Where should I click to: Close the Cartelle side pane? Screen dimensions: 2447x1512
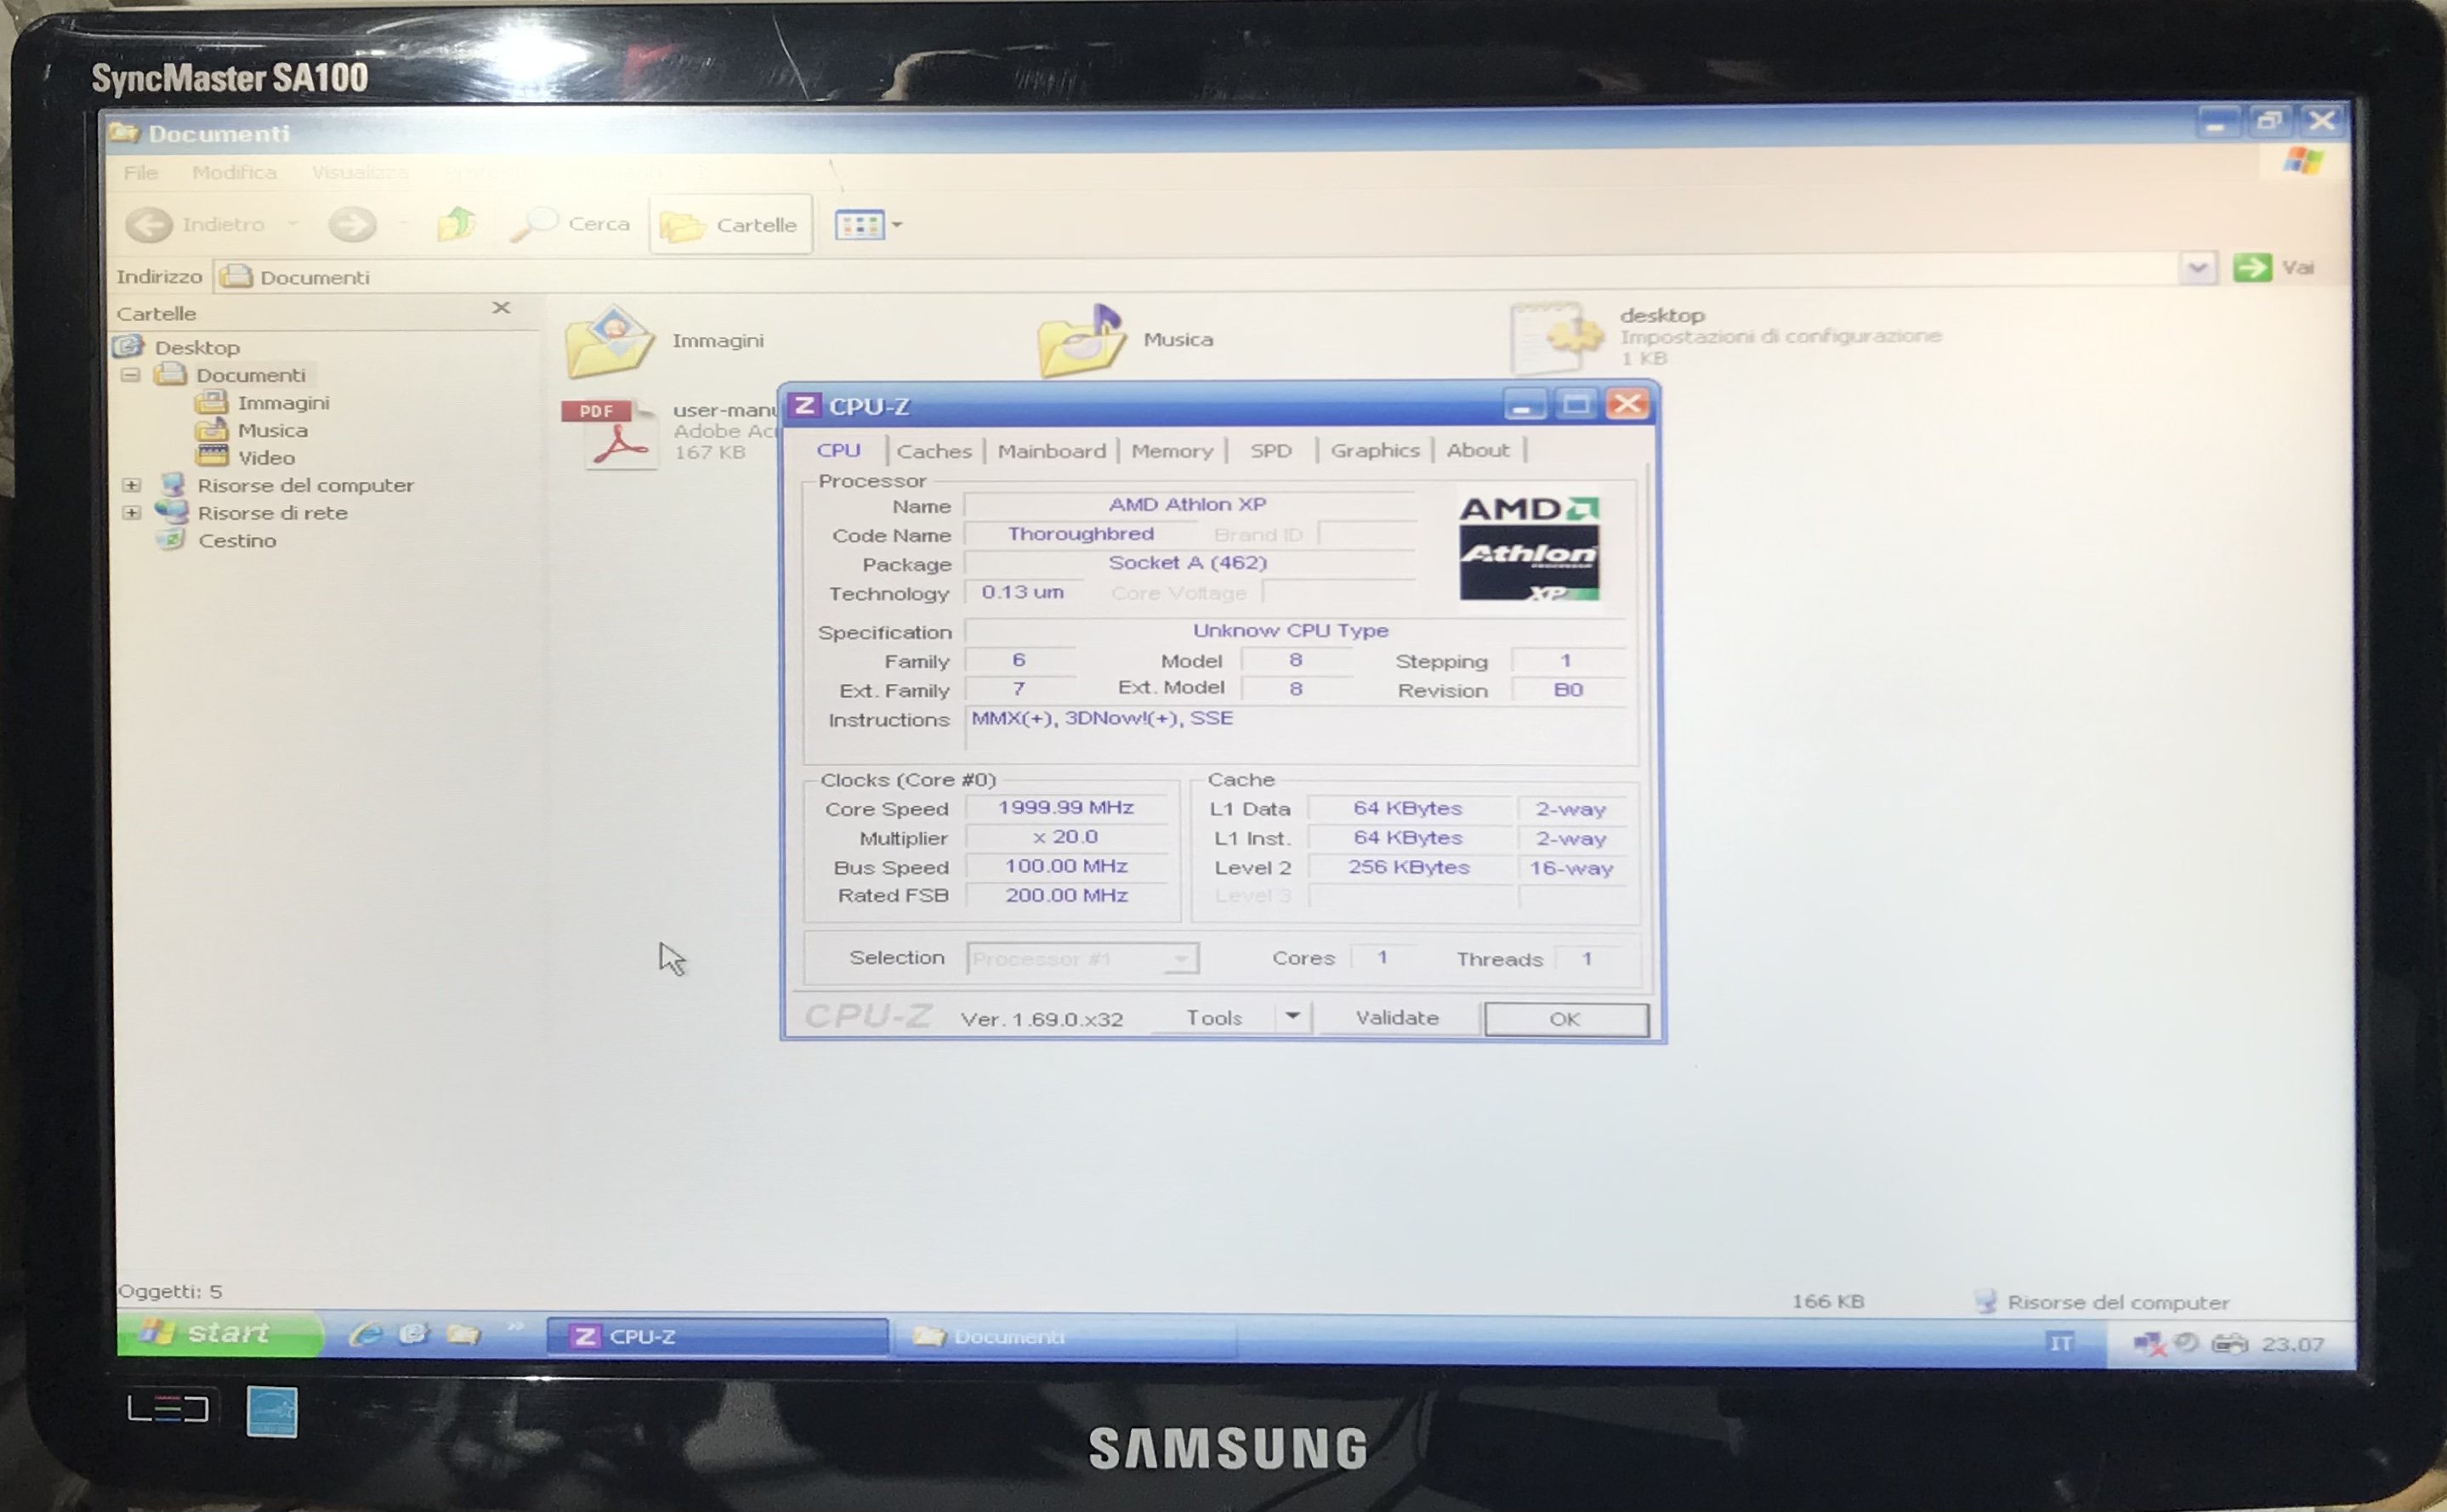click(501, 308)
